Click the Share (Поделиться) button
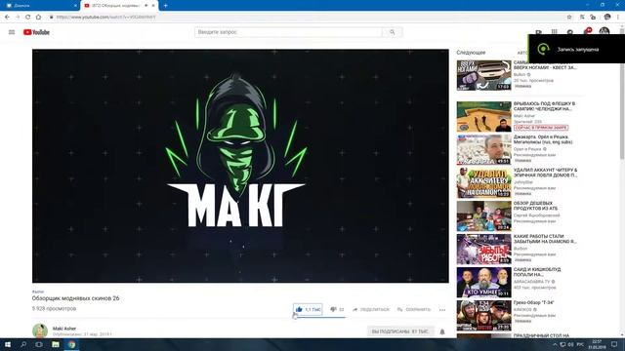 click(371, 309)
